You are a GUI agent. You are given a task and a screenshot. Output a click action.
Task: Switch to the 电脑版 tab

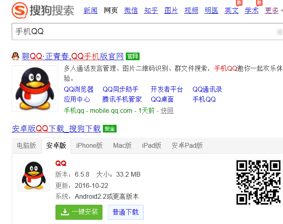pos(27,145)
